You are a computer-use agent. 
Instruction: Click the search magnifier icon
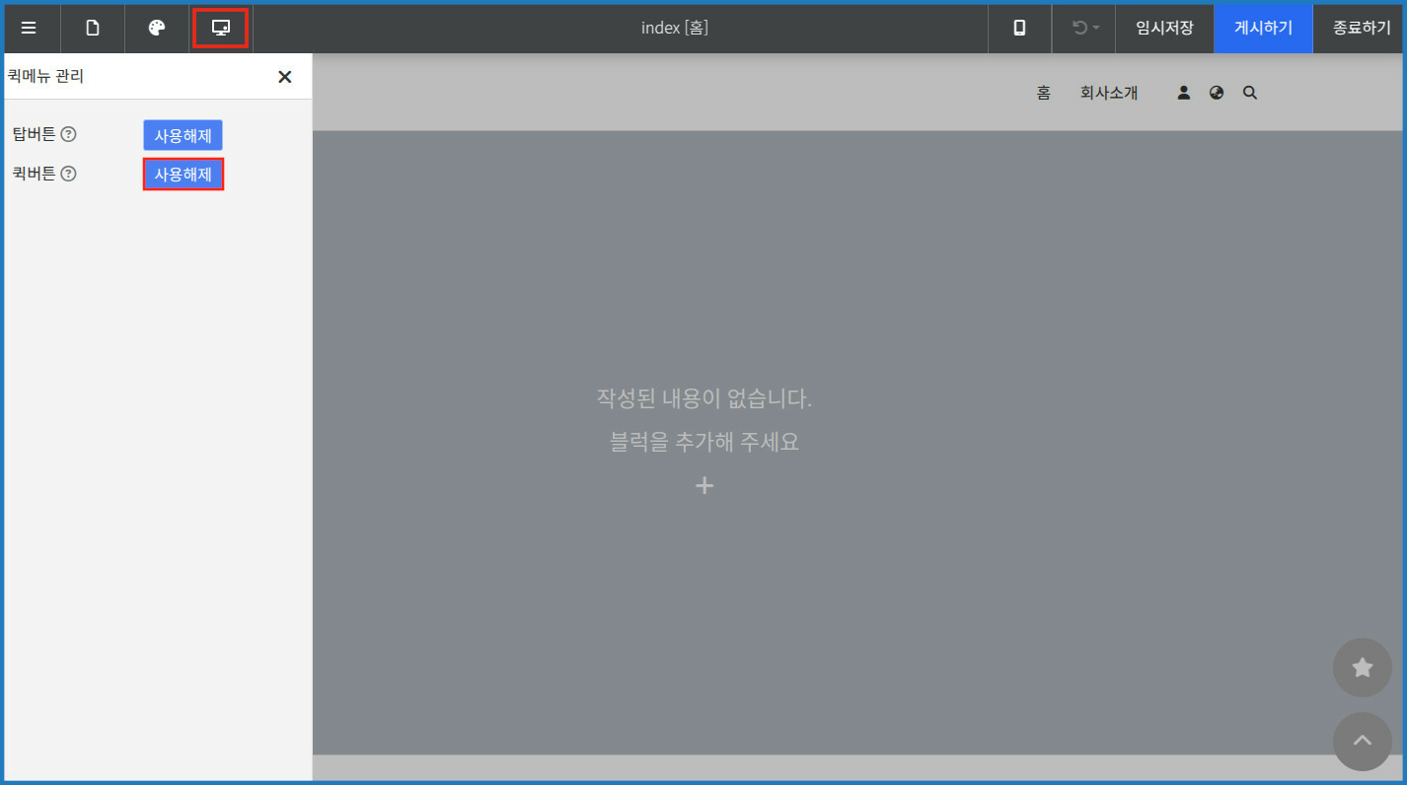[x=1250, y=93]
